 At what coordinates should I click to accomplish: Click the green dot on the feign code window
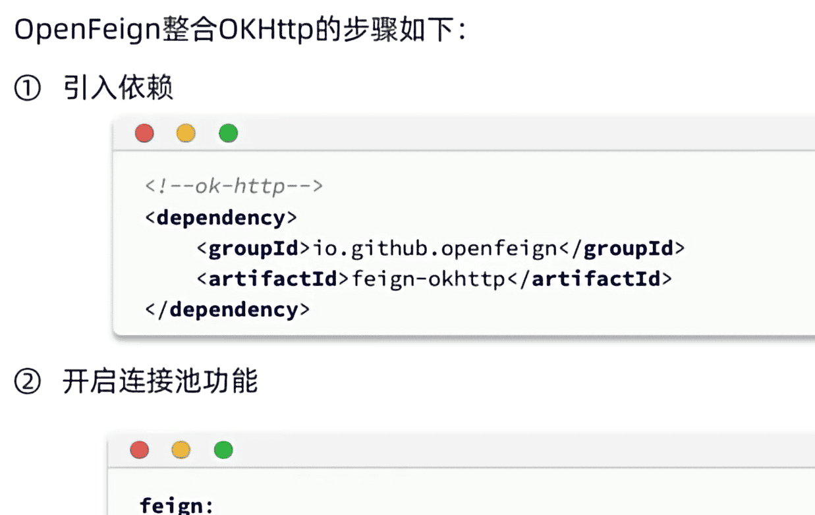[x=223, y=450]
